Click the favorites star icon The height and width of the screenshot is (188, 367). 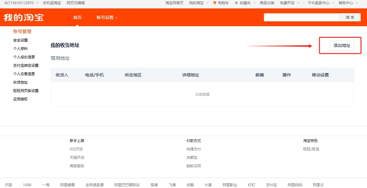point(236,3)
